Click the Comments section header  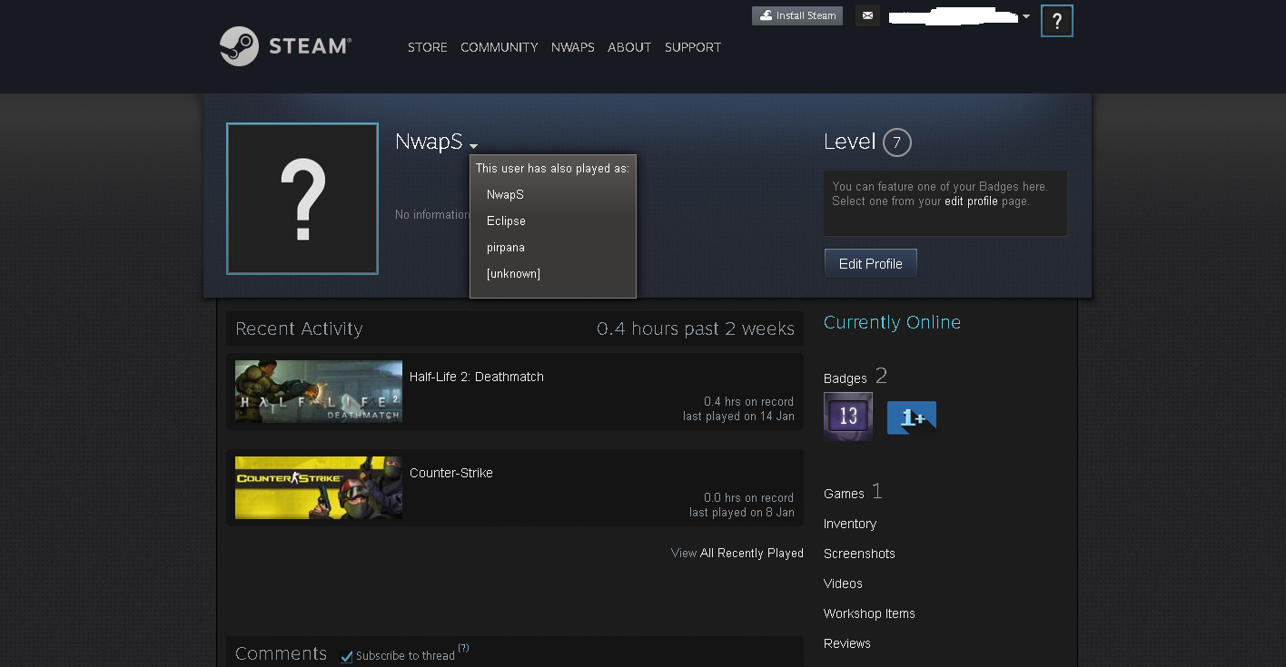click(x=281, y=653)
